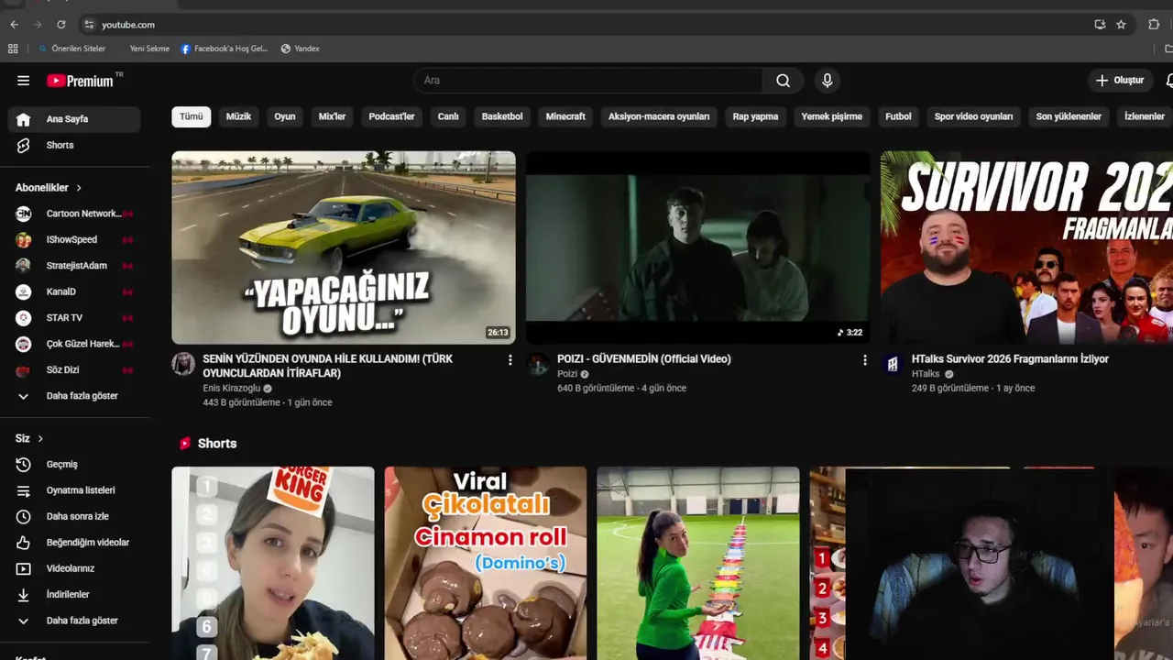
Task: Open the football field short
Action: (x=698, y=564)
